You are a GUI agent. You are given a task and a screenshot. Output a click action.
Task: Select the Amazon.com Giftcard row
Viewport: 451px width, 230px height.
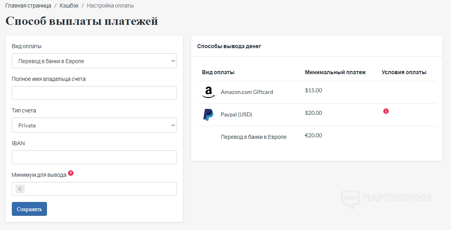click(x=247, y=92)
